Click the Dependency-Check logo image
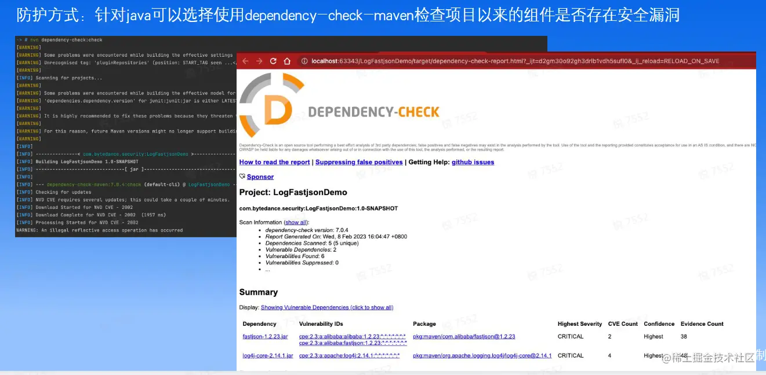This screenshot has height=375, width=766. point(340,106)
